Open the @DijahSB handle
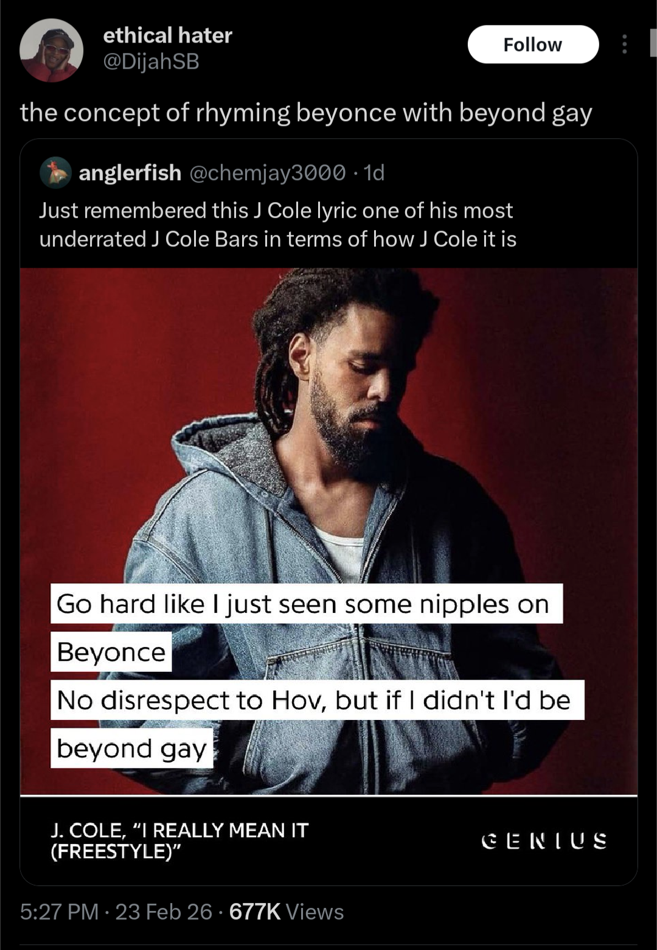The image size is (657, 950). [x=151, y=62]
